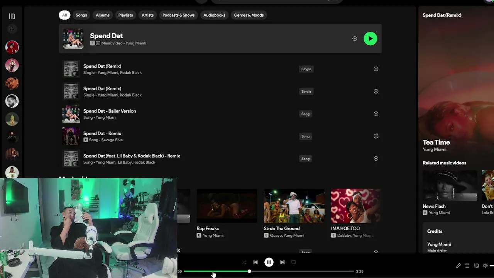Switch to the Songs filter
The image size is (494, 278).
tap(81, 15)
